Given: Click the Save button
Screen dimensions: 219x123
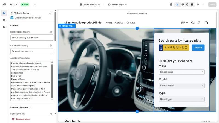Looking at the screenshot, I should click(x=212, y=5).
